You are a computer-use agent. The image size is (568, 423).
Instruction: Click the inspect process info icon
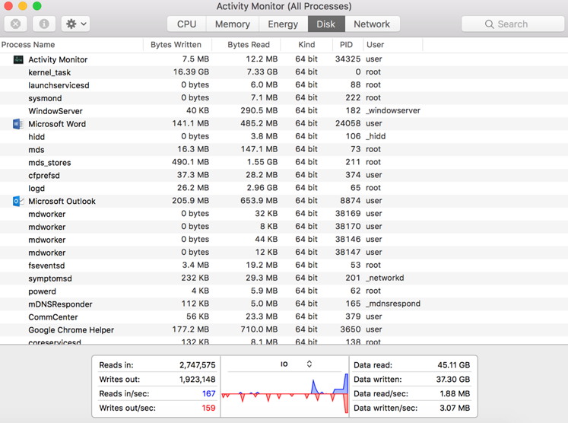click(x=44, y=24)
